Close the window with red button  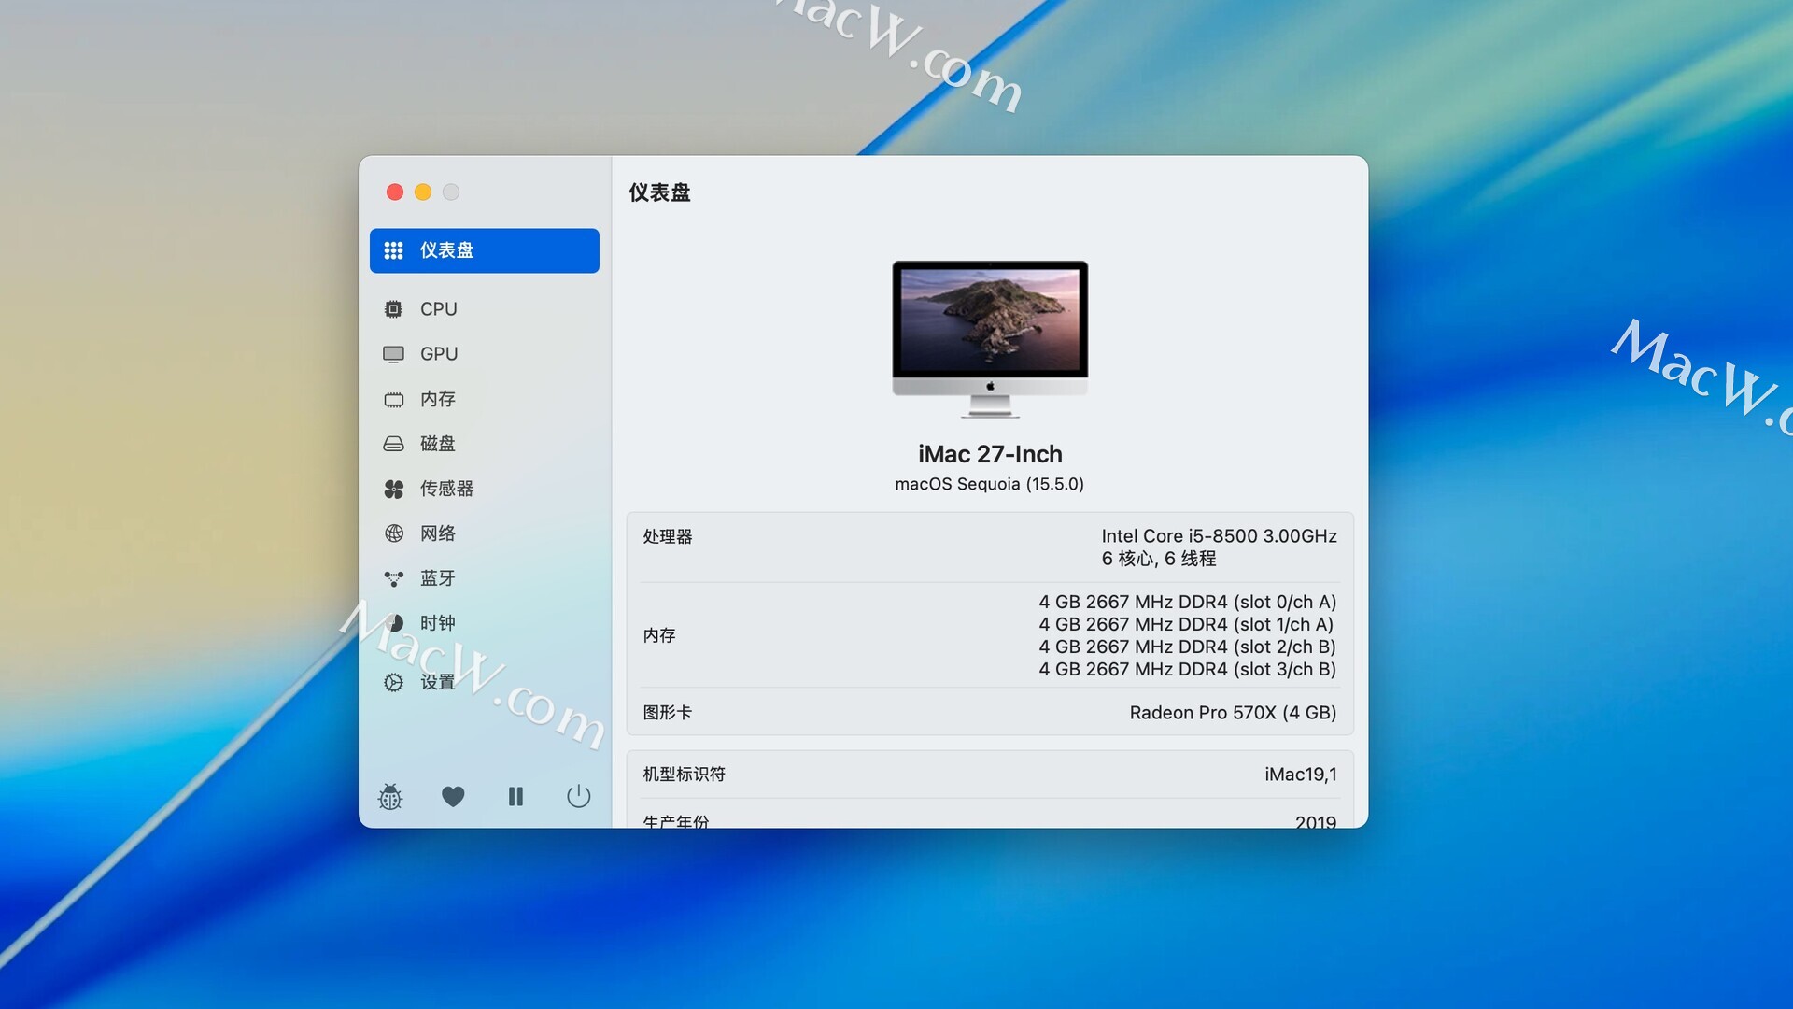tap(395, 192)
